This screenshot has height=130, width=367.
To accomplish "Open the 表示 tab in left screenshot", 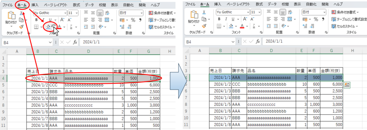I will pos(115,5).
